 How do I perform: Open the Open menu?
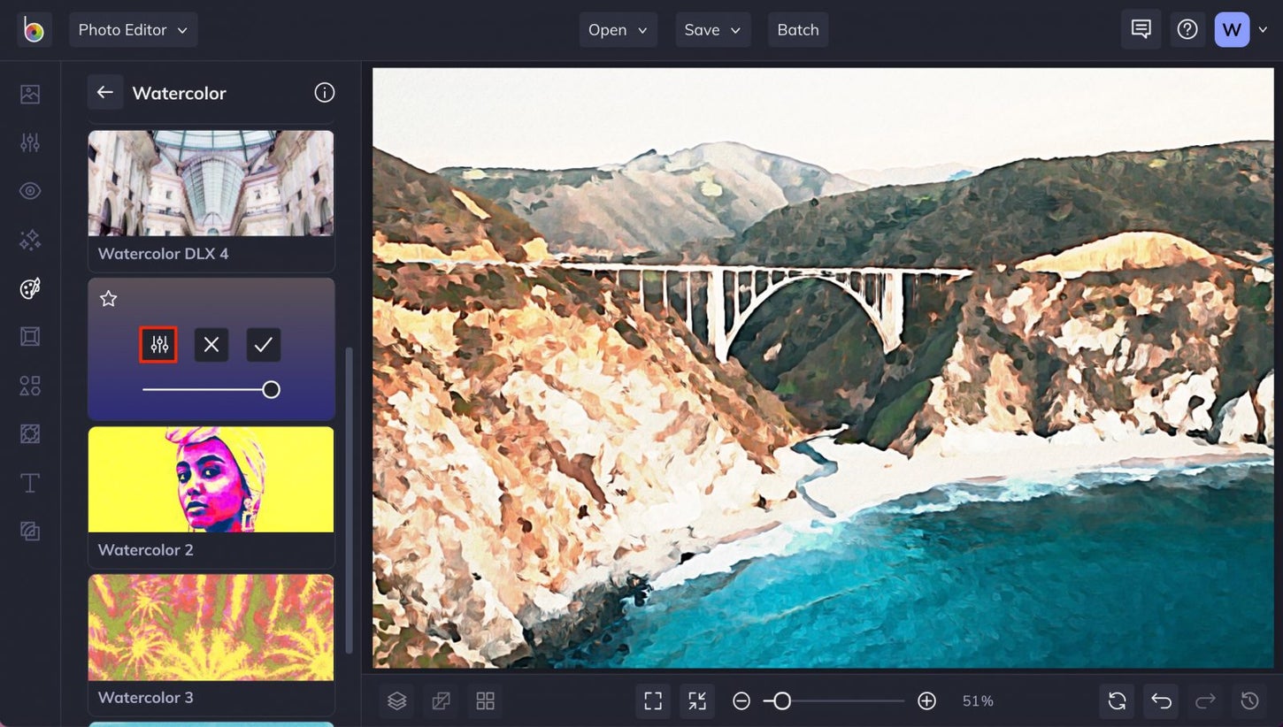click(x=618, y=30)
